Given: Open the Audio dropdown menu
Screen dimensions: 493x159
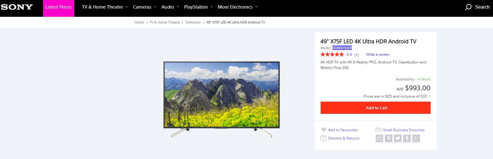Looking at the screenshot, I should [x=170, y=7].
